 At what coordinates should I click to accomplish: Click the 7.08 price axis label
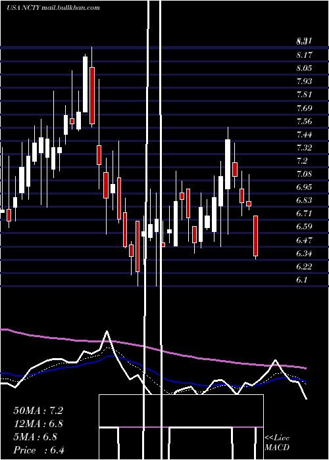pyautogui.click(x=304, y=174)
